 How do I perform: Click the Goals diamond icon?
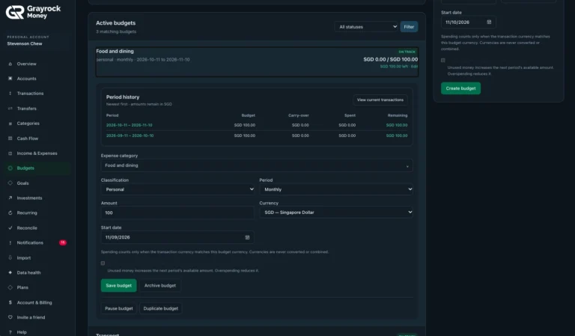[10, 183]
